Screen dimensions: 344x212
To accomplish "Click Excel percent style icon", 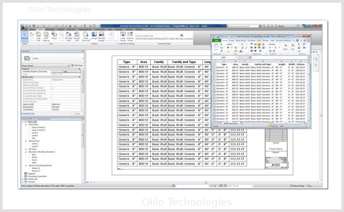I will point(276,48).
